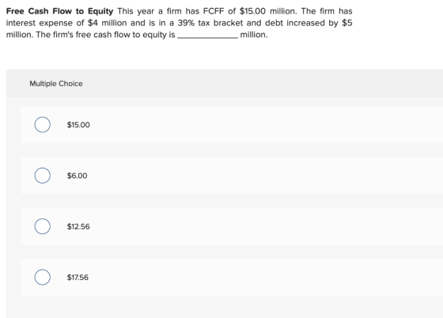Pick the $17.56 radio button

tap(43, 277)
